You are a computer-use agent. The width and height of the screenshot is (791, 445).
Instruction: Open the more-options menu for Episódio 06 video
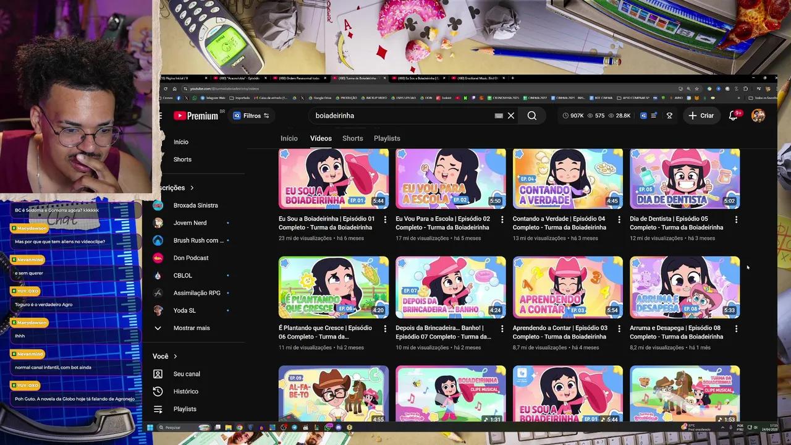coord(385,329)
